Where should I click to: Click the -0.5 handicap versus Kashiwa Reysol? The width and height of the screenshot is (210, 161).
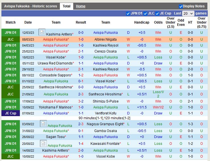pyautogui.click(x=142, y=69)
